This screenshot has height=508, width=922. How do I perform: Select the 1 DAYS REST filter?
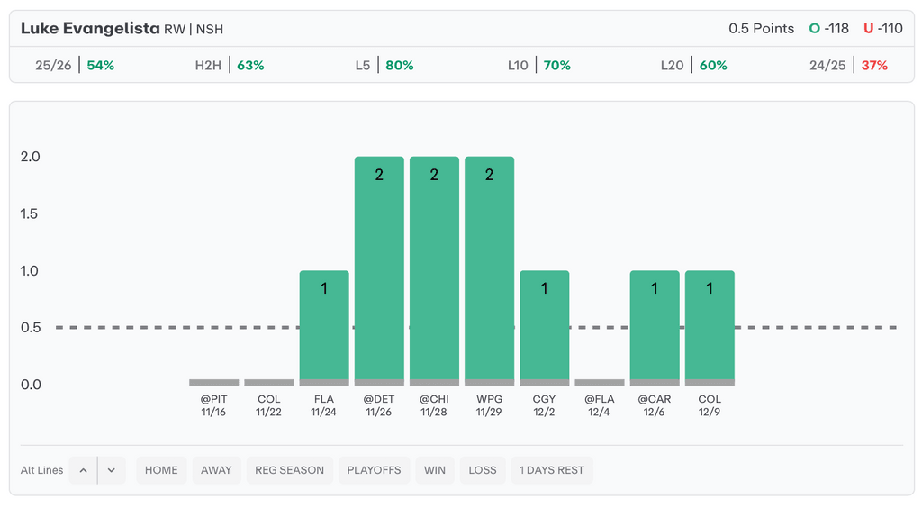(x=552, y=470)
